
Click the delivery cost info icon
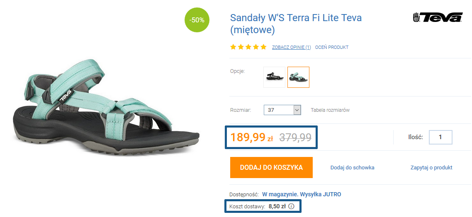pyautogui.click(x=291, y=206)
